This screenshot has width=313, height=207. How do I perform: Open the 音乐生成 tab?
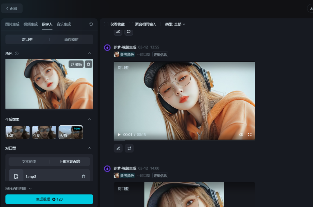64,24
